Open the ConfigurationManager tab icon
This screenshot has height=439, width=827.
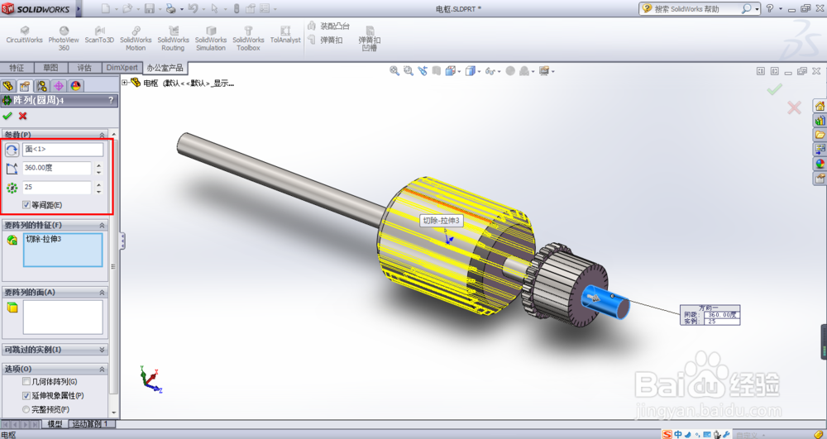pos(41,86)
